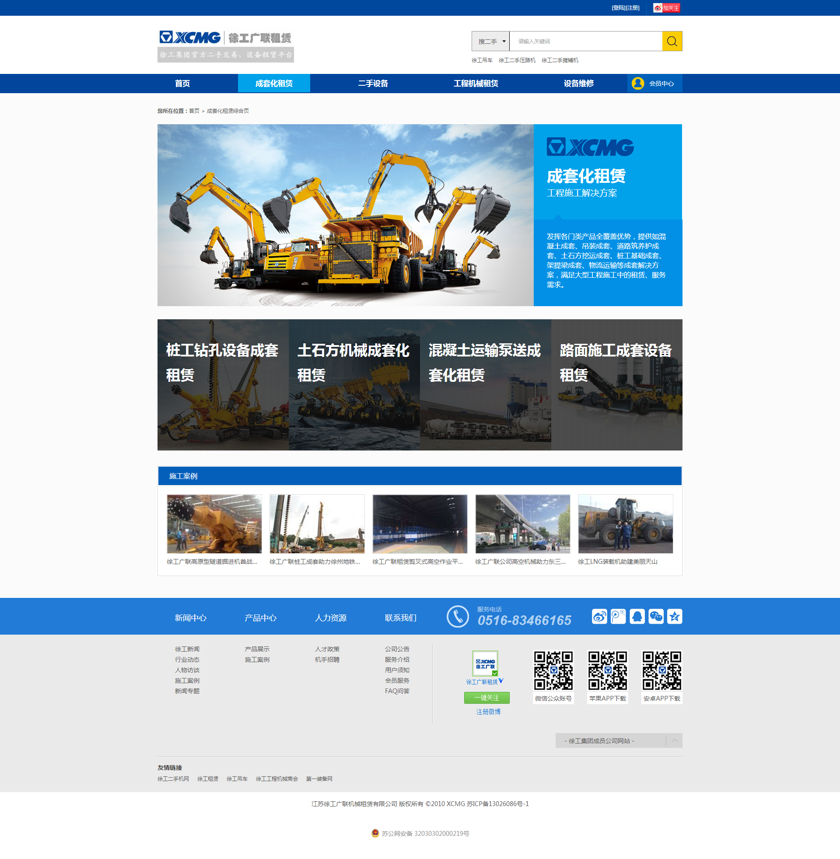Open the 注册微博 link
Viewport: 840px width, 859px height.
(488, 712)
